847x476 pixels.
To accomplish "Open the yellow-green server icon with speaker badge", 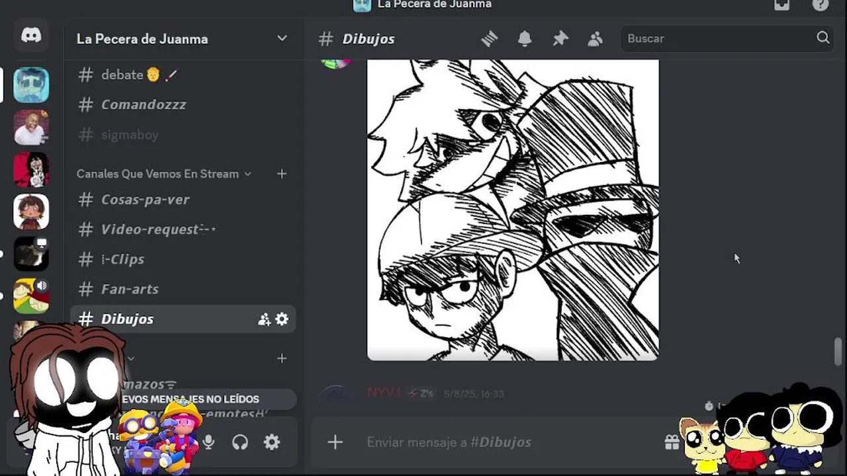I will (x=31, y=296).
